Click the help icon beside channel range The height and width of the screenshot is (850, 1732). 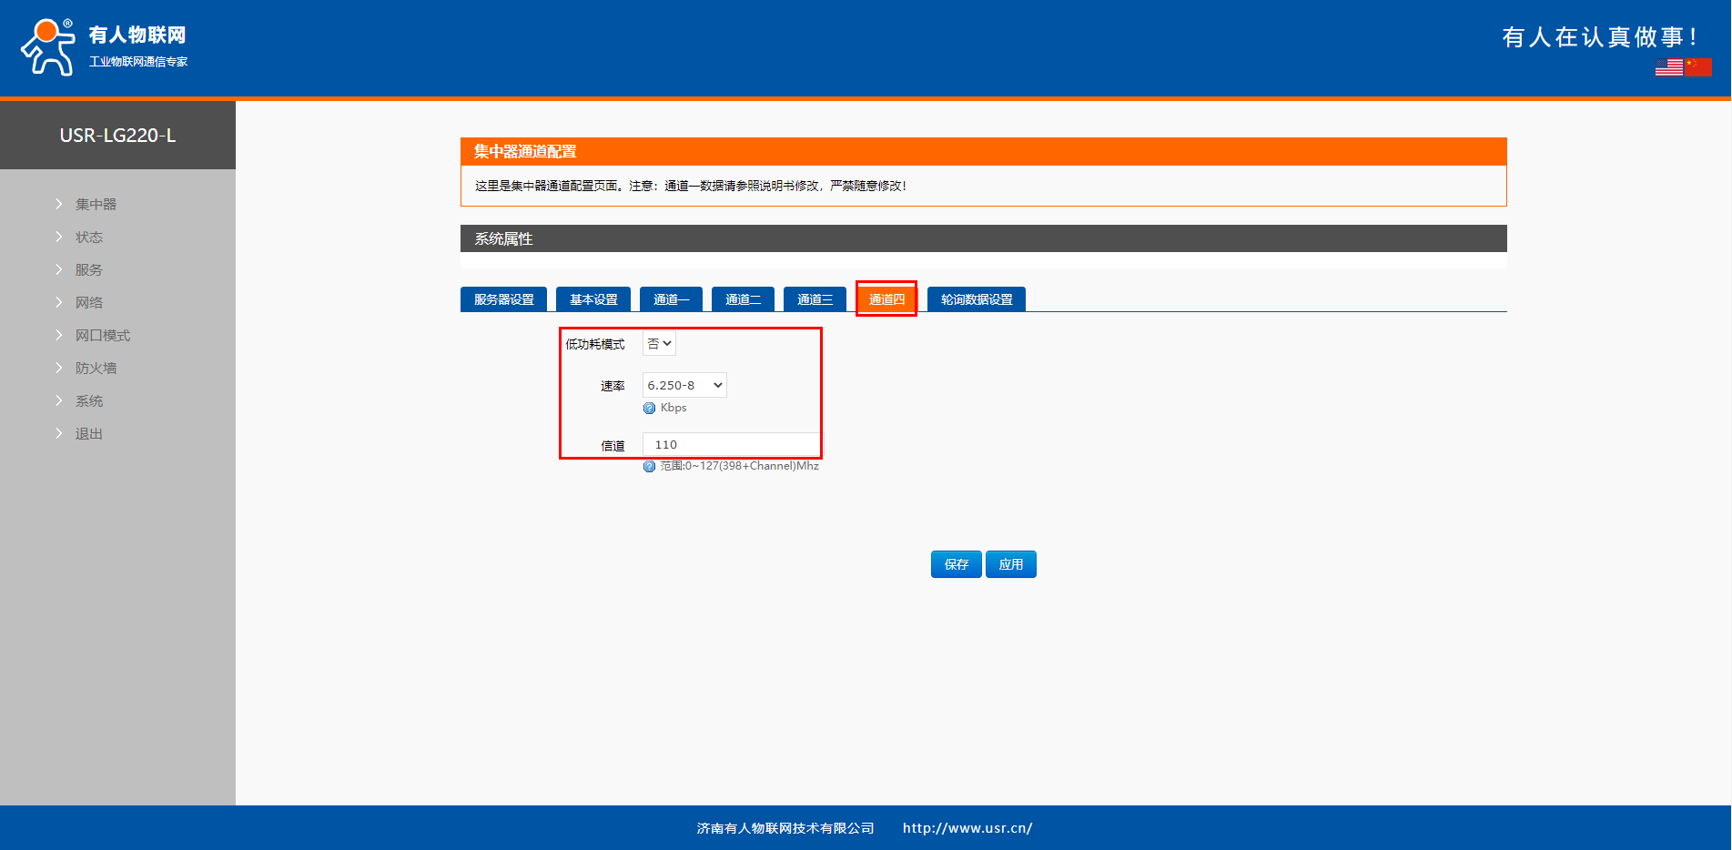tap(649, 467)
